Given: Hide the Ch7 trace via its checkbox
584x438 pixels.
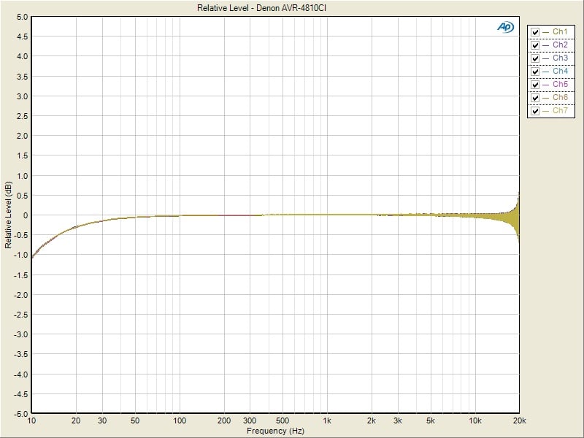Looking at the screenshot, I should [536, 111].
